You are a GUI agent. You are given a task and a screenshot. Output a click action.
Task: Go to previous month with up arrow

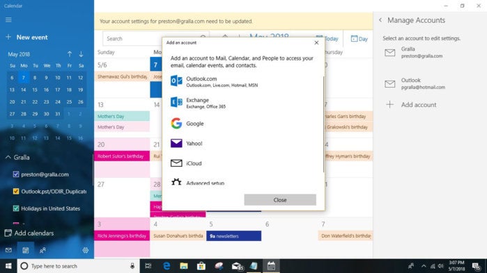click(70, 54)
